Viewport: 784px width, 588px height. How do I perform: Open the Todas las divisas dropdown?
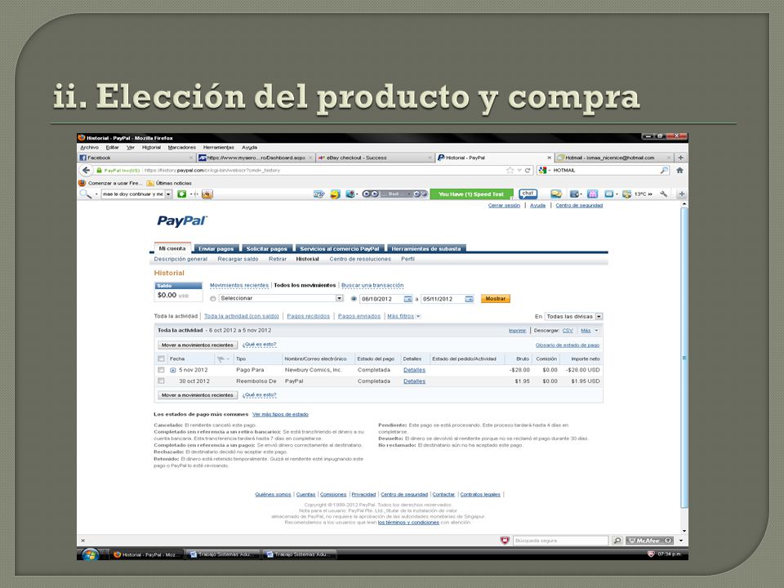tap(599, 317)
